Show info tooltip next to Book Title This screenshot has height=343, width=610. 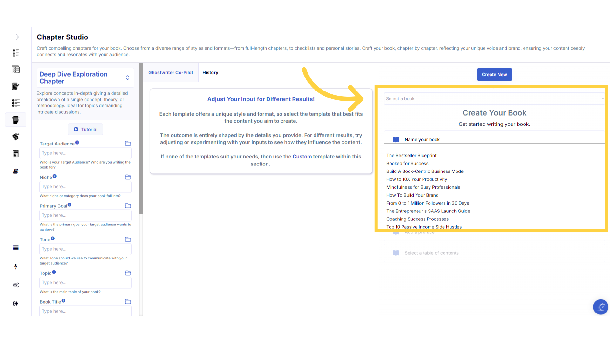(64, 301)
